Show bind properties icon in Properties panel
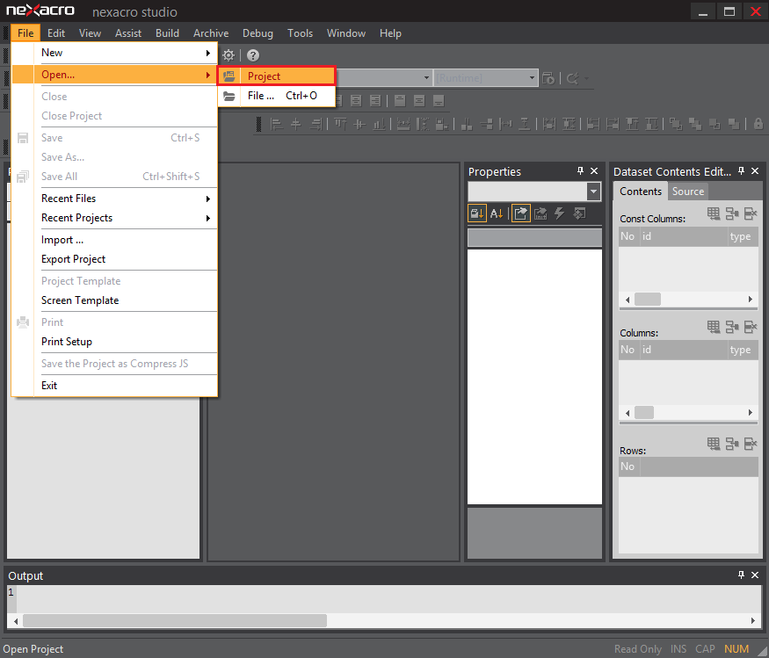The width and height of the screenshot is (769, 658). (x=540, y=213)
